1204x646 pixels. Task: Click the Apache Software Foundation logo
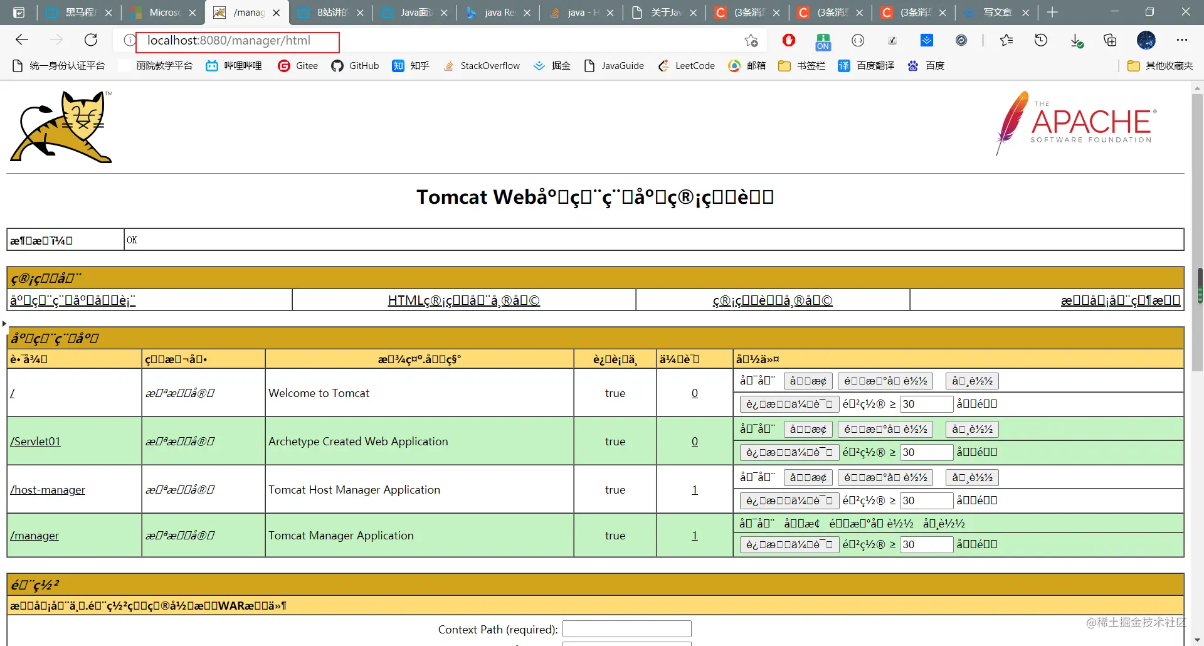[1076, 124]
